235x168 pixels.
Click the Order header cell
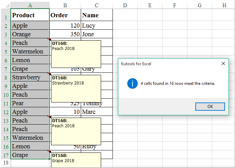[65, 15]
